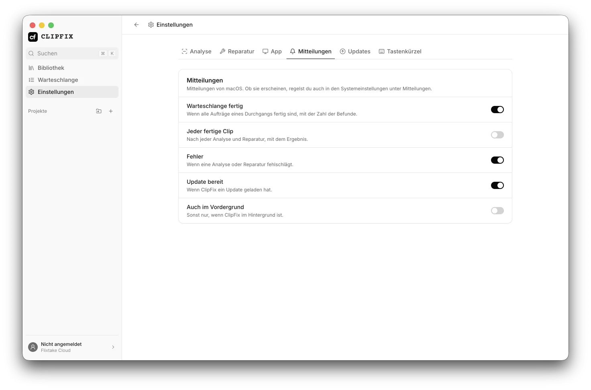Click the Mitteilungen section heading
Screen dimensions: 591x390
[205, 80]
